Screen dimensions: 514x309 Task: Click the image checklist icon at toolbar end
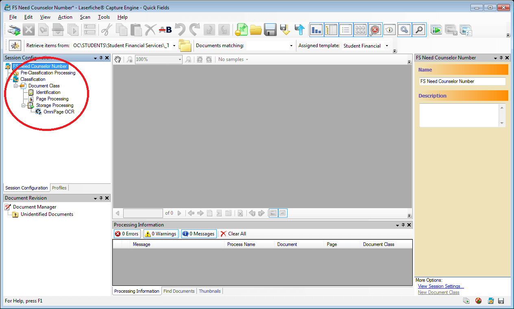click(x=466, y=30)
